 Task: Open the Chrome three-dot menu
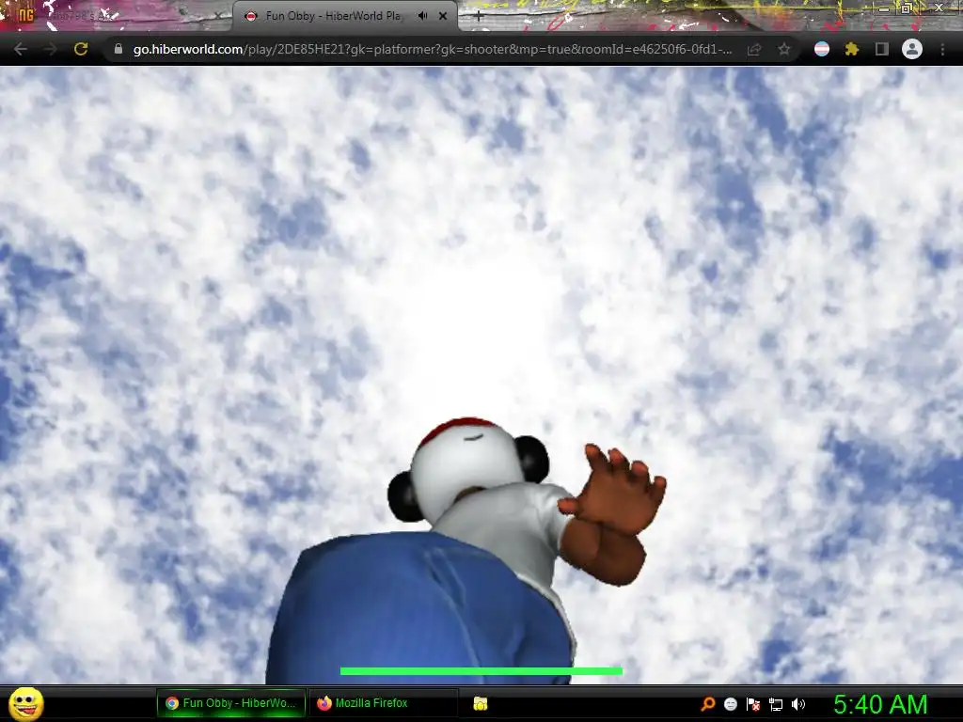click(942, 49)
